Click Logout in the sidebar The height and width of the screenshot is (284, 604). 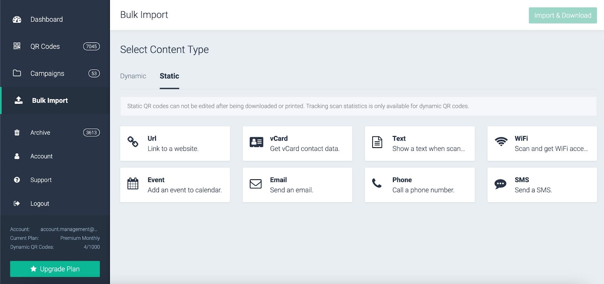coord(55,203)
